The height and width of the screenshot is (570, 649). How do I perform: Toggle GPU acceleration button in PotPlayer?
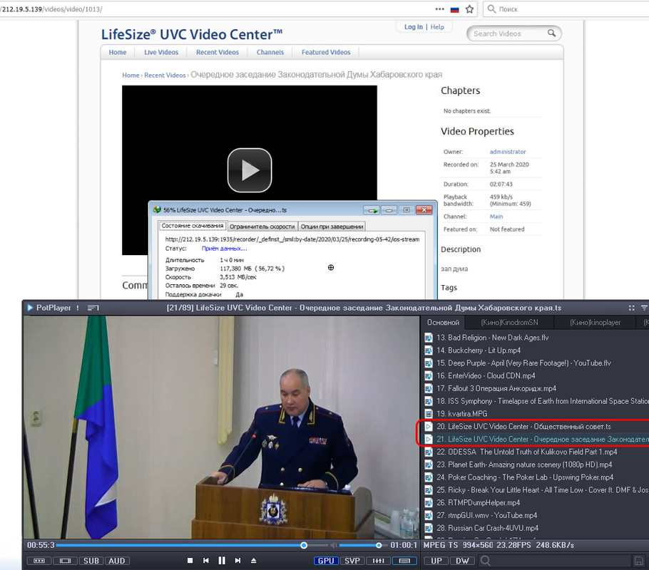pos(326,561)
